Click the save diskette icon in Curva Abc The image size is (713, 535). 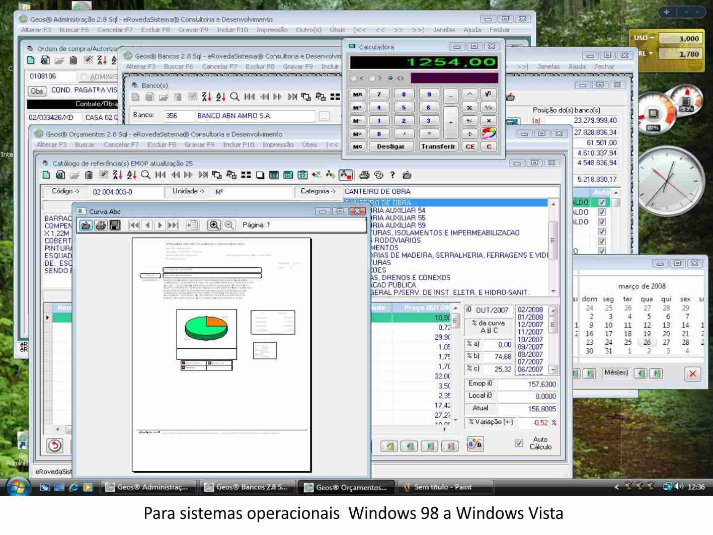point(115,225)
